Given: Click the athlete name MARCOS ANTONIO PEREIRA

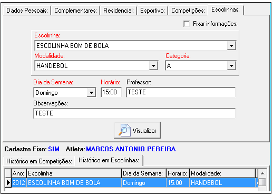Looking at the screenshot, I should tap(131, 149).
